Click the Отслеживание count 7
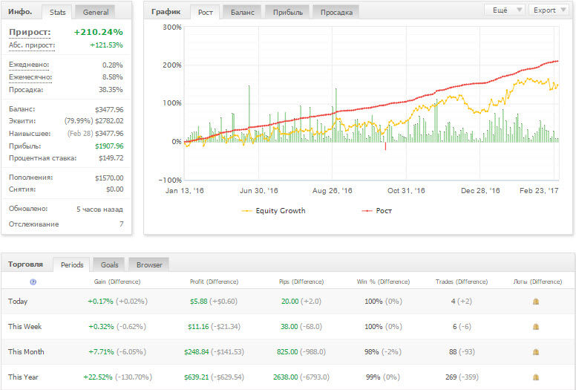This screenshot has height=390, width=576. point(121,224)
